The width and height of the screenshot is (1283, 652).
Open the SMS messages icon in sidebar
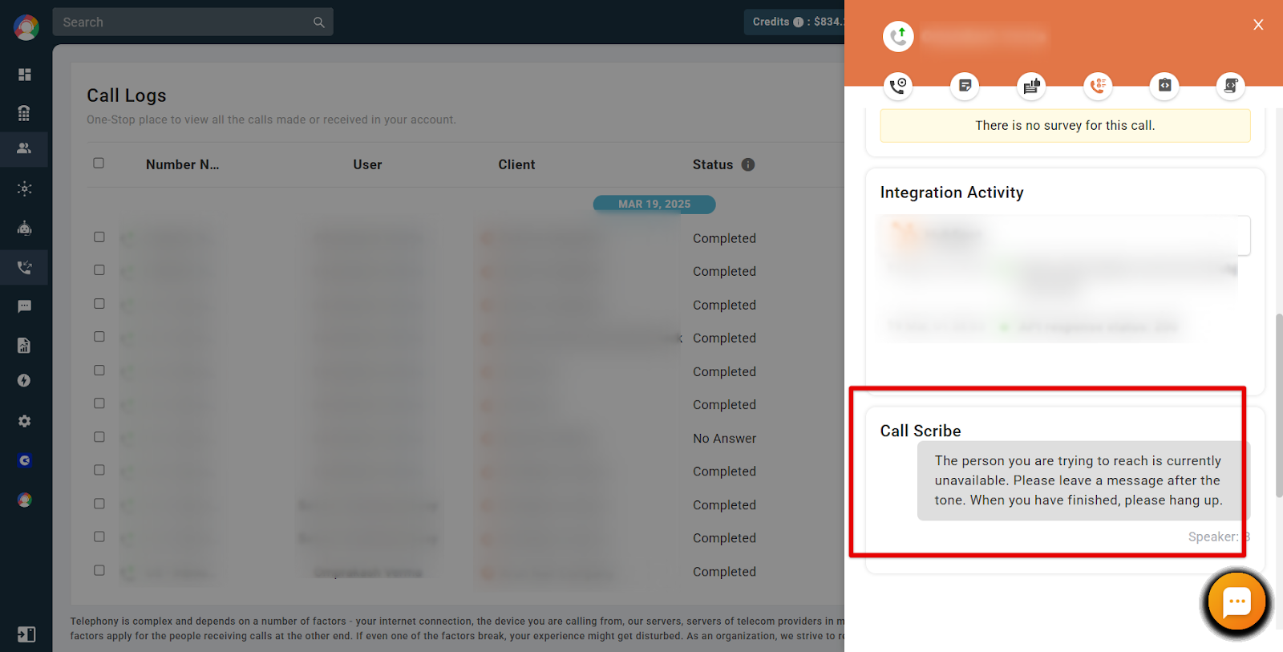(25, 306)
